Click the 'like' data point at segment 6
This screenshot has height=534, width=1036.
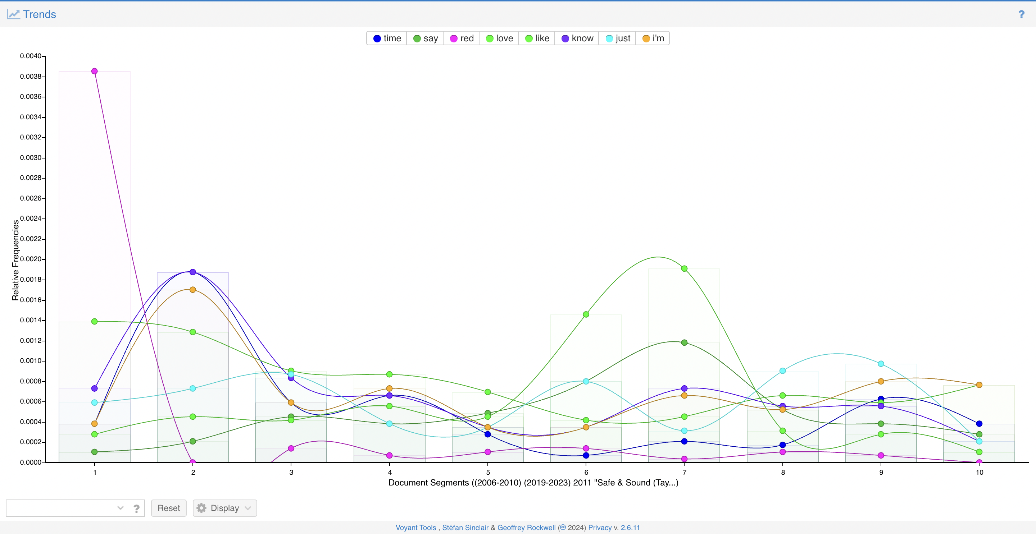pyautogui.click(x=586, y=314)
